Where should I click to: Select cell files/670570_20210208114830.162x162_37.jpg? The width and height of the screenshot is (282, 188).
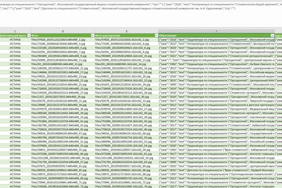coord(127,109)
